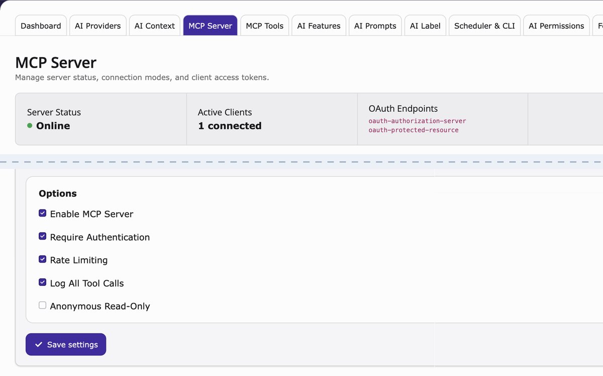Click the "Active Clients" label
Screen dimensions: 603x376
[225, 112]
